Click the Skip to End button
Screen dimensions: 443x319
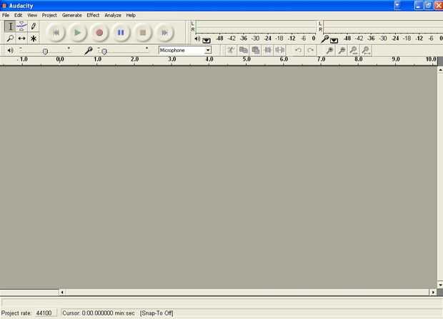pyautogui.click(x=164, y=33)
